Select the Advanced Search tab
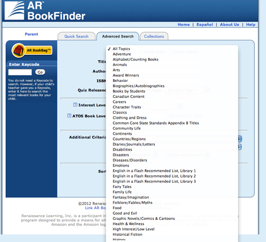 click(118, 36)
